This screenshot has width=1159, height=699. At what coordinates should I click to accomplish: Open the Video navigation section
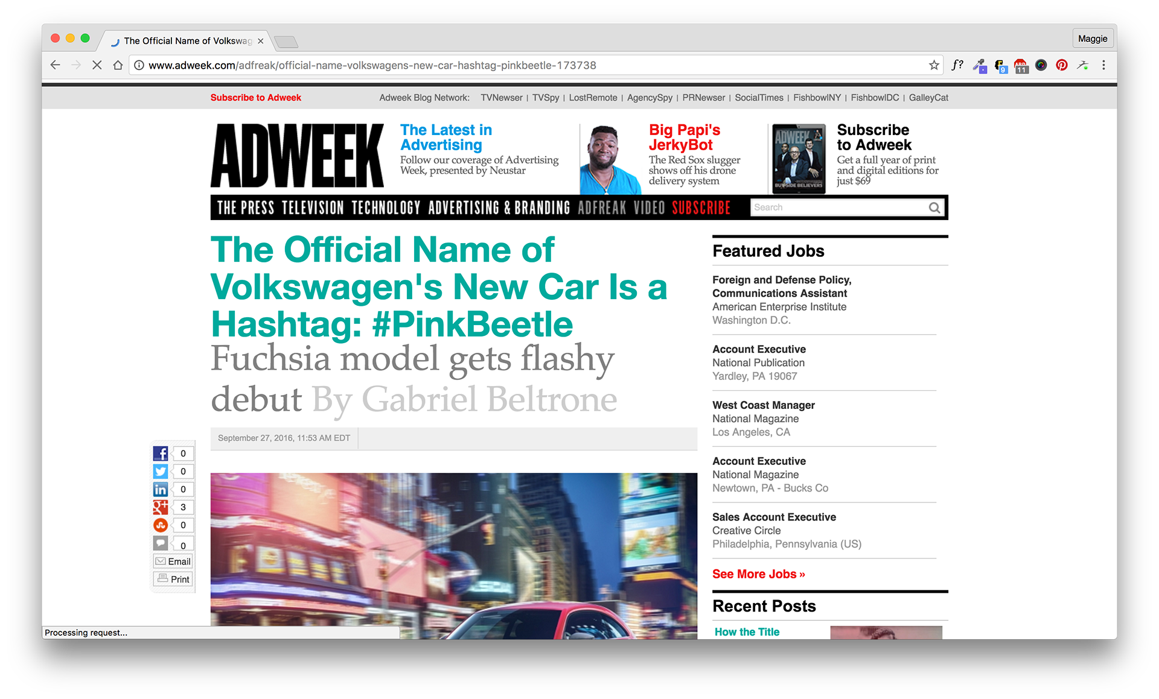(650, 208)
